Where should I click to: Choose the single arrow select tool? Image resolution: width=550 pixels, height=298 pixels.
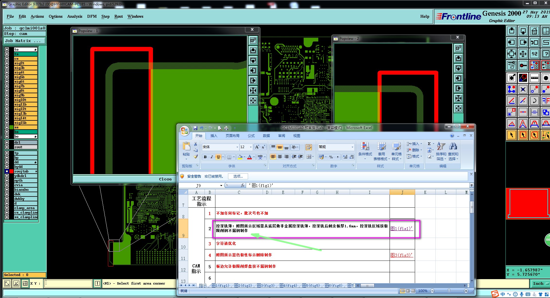pos(512,135)
